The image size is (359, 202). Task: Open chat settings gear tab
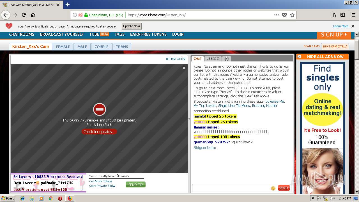[227, 59]
